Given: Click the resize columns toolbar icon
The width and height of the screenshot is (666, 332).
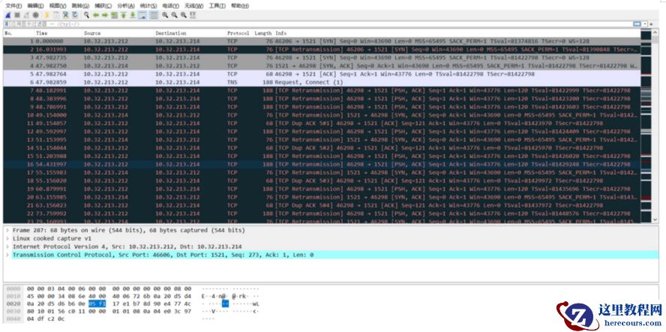Looking at the screenshot, I should tap(193, 14).
